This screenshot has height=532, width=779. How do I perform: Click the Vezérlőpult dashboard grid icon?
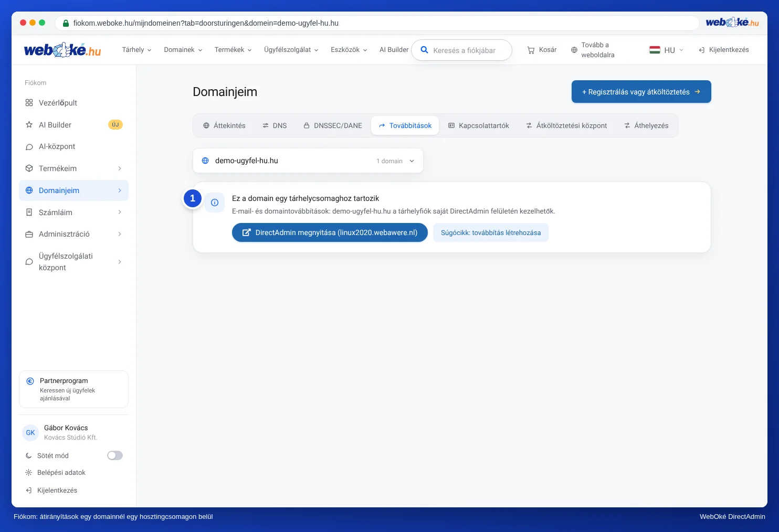(29, 103)
